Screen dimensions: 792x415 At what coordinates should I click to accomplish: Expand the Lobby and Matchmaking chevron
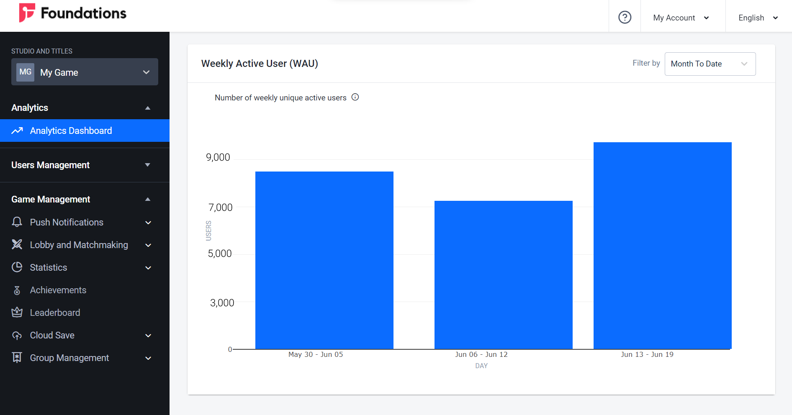(148, 245)
